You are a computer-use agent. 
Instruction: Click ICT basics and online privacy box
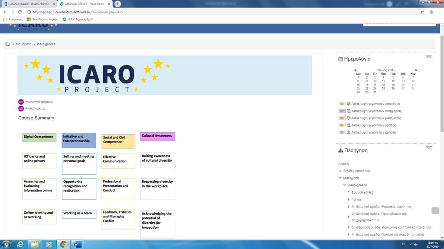(39, 161)
